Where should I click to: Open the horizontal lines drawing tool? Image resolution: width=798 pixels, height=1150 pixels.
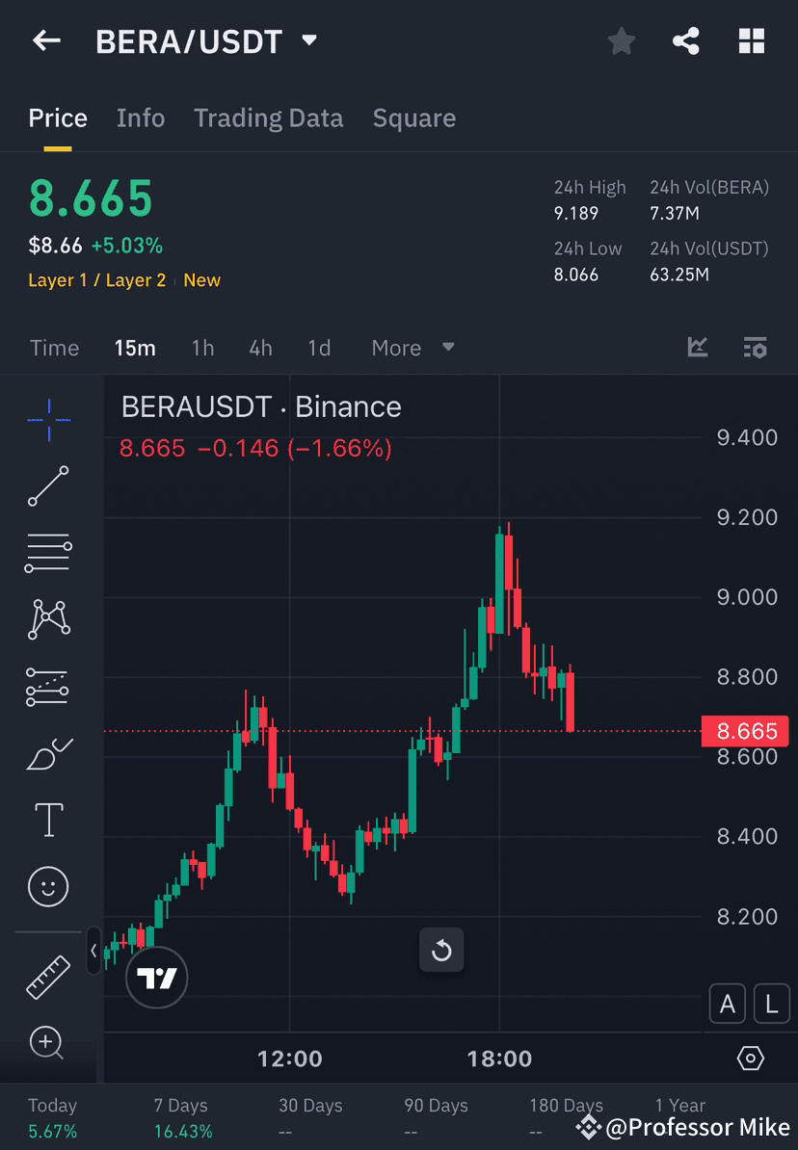coord(48,553)
